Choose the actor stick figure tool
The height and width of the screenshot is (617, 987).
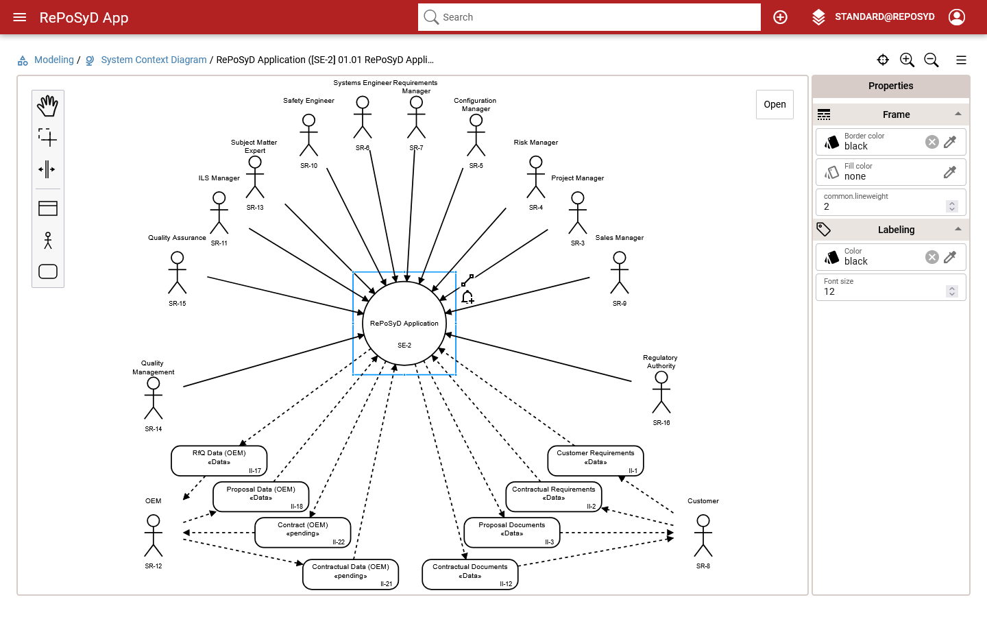click(47, 240)
